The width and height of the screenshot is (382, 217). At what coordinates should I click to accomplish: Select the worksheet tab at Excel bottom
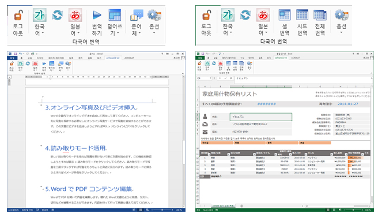click(224, 206)
